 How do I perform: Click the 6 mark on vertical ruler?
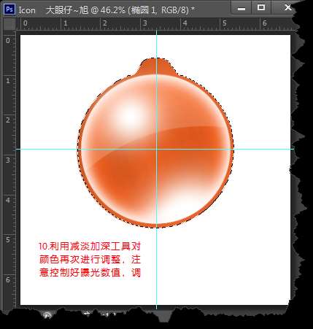8,279
